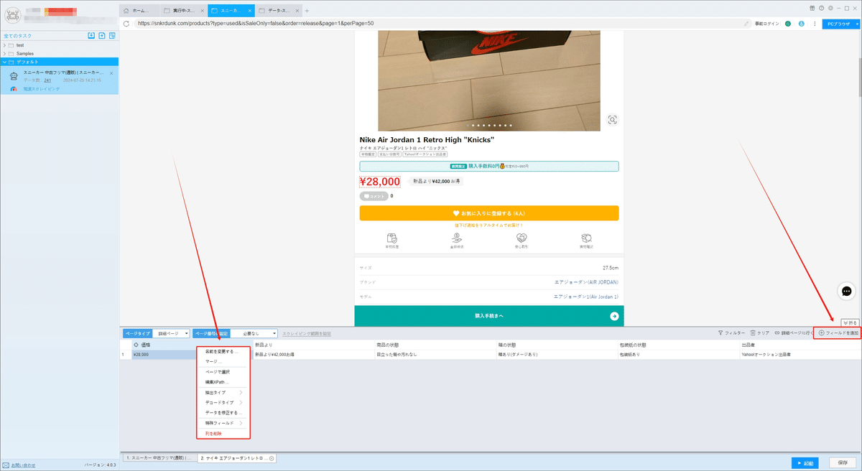Screen dimensions: 862x471
Task: Click the target icon in 価格 column header
Action: 136,345
